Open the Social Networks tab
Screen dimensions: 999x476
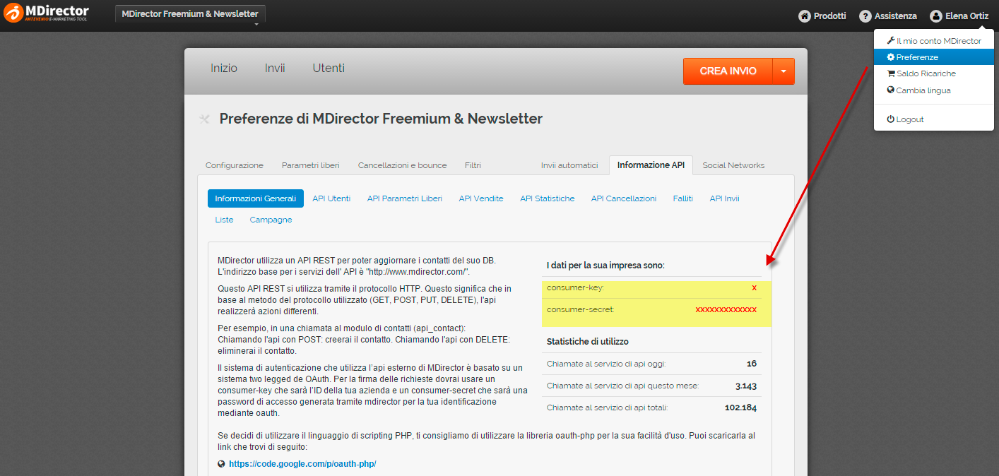[733, 165]
